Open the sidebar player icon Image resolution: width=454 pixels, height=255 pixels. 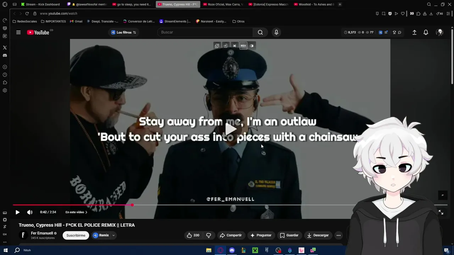(x=5, y=67)
